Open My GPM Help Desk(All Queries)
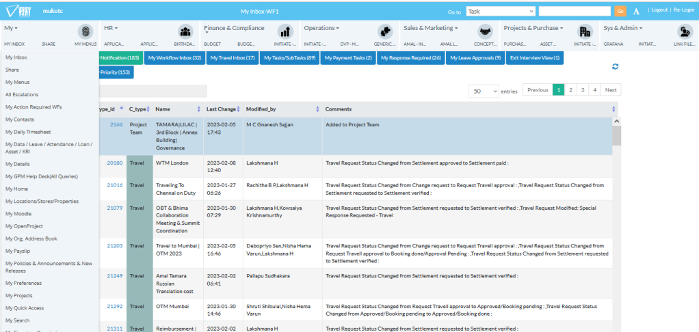 [42, 177]
